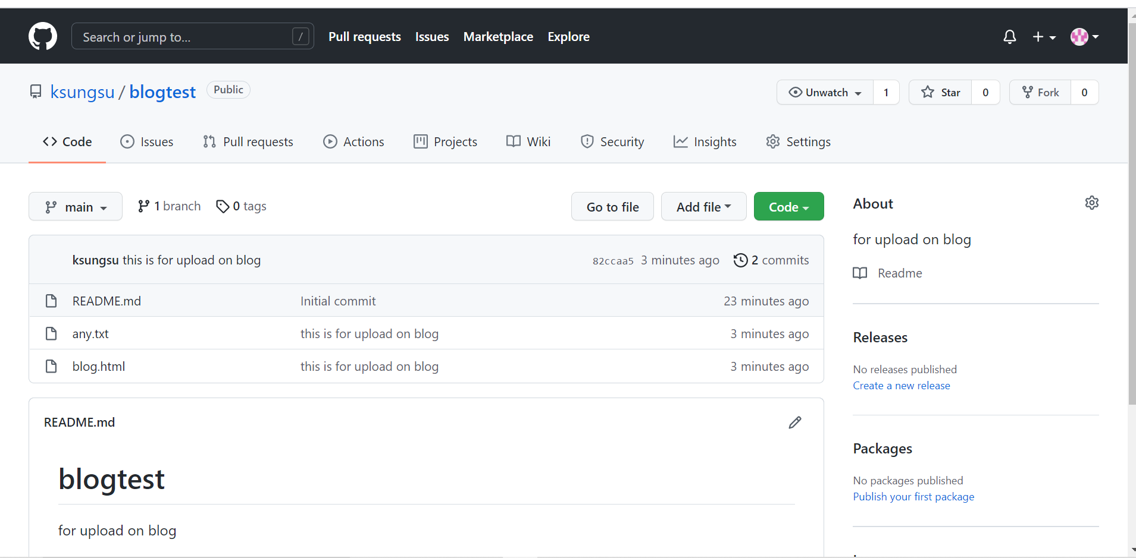View the watchers count of 1
Image resolution: width=1136 pixels, height=558 pixels.
(x=886, y=92)
